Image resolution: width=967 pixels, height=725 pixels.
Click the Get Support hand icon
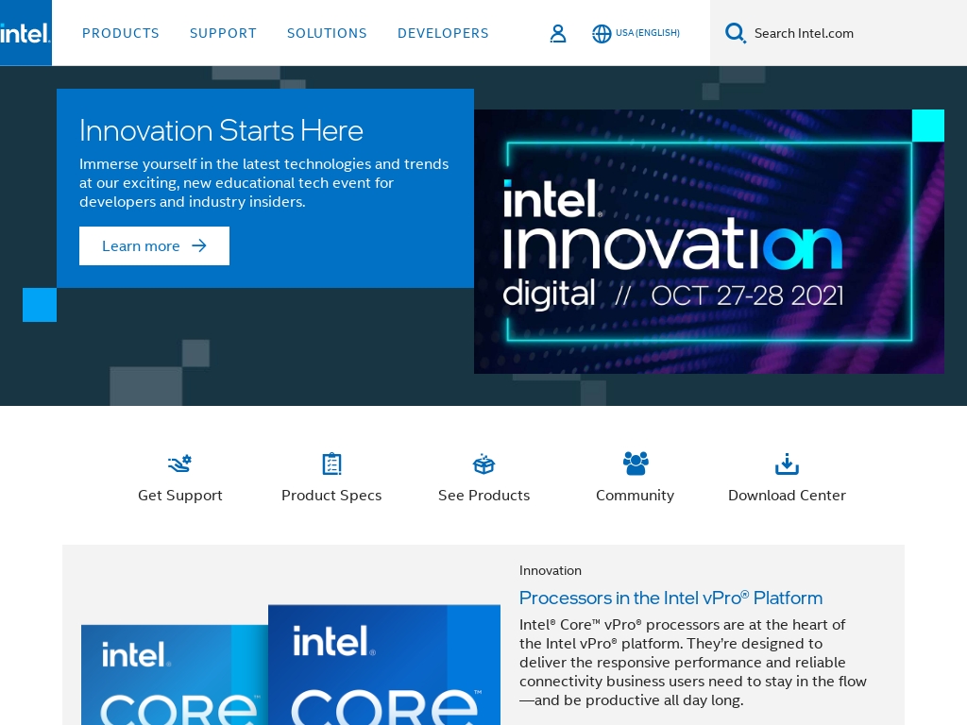pos(180,464)
